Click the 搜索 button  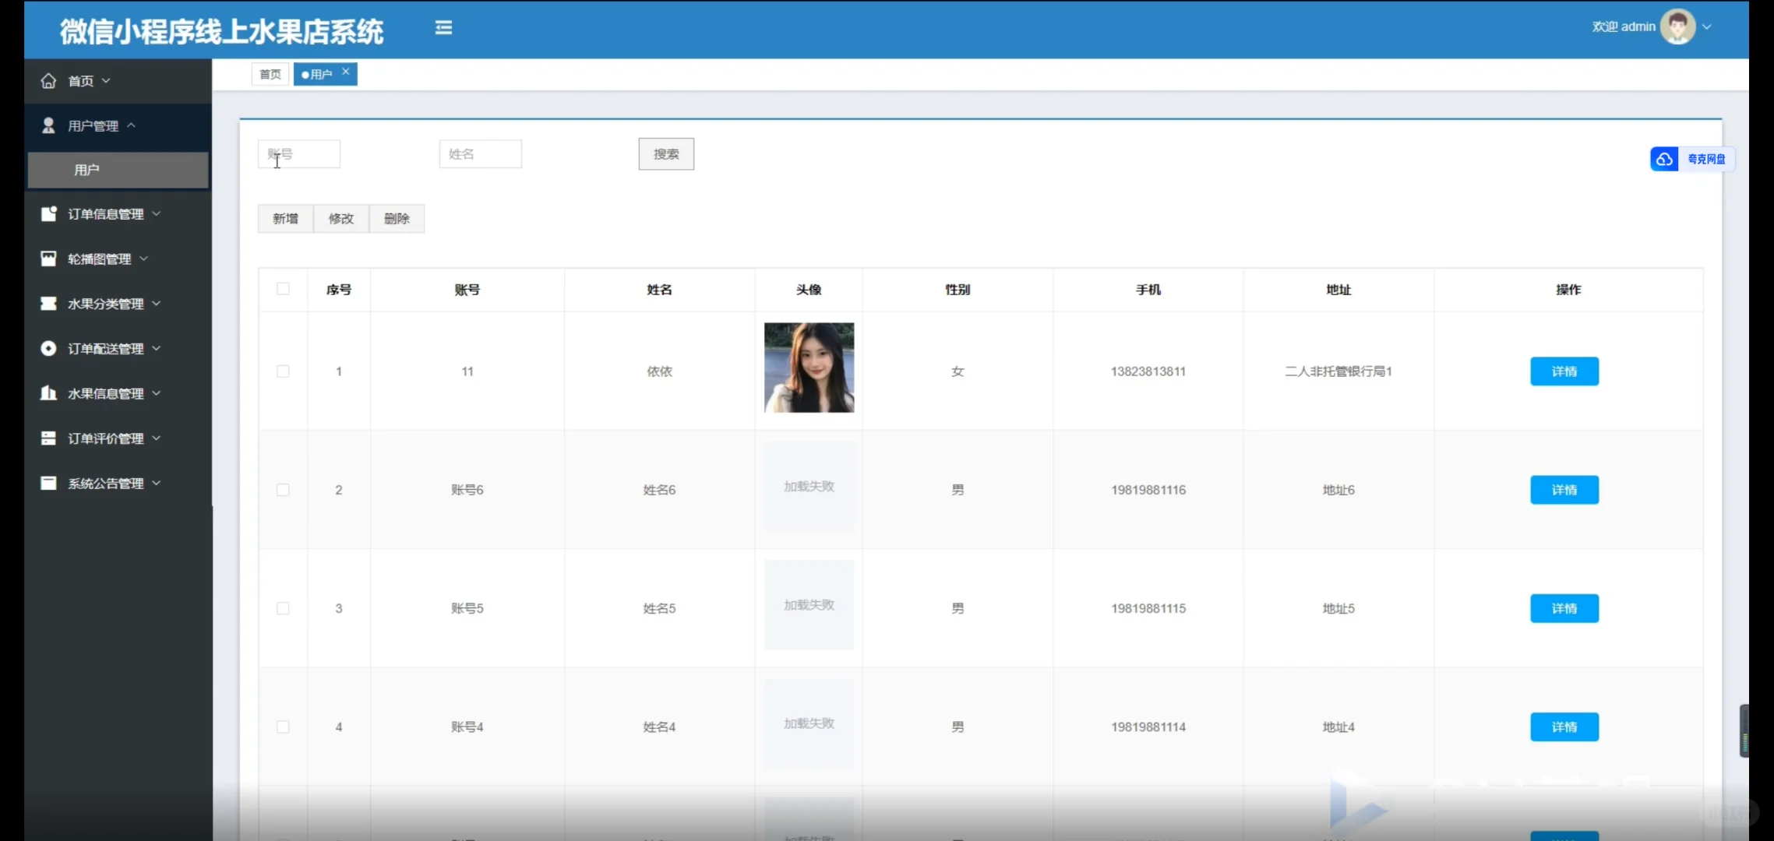click(x=665, y=154)
